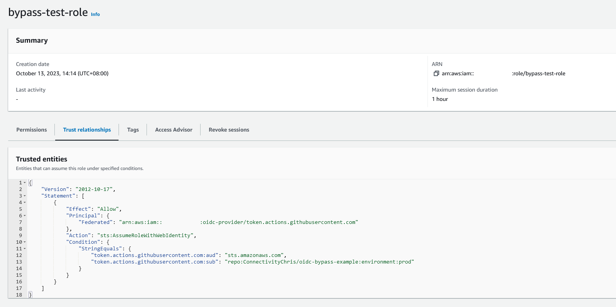Open the Info link next to bypass-test-role
This screenshot has height=307, width=616.
tap(95, 14)
